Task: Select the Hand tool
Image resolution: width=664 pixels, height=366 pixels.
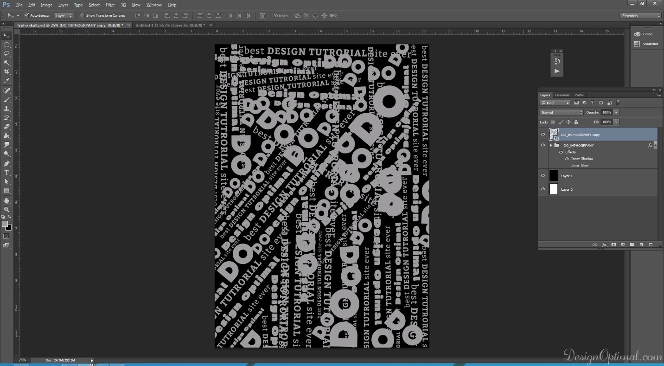Action: [x=6, y=200]
